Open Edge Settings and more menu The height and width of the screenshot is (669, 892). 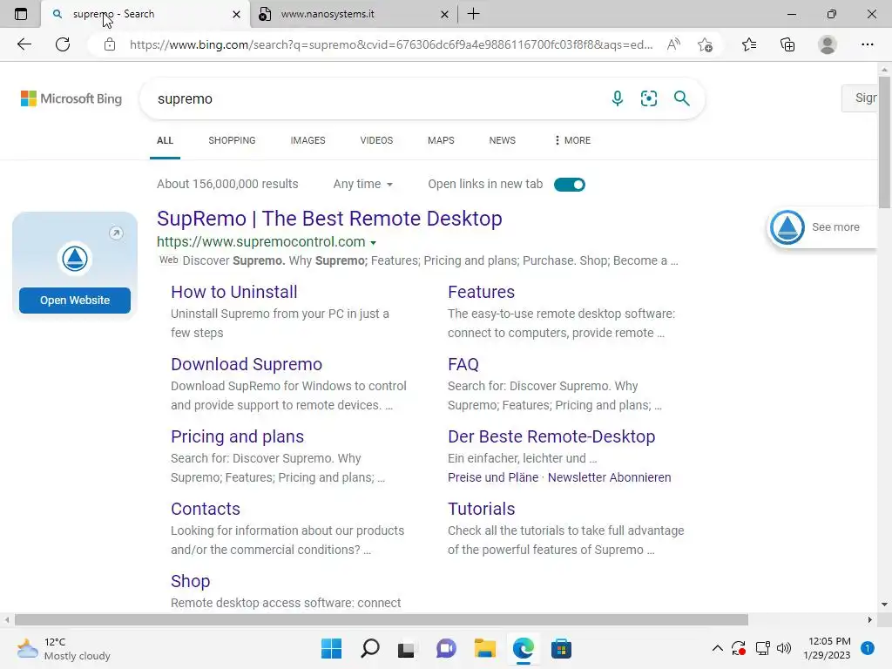point(867,44)
